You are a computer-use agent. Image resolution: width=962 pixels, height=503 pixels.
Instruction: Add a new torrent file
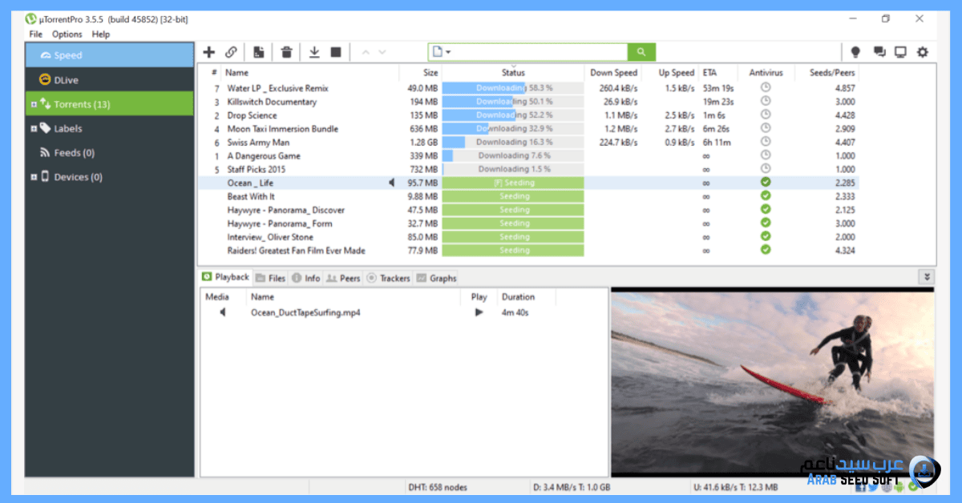tap(209, 51)
